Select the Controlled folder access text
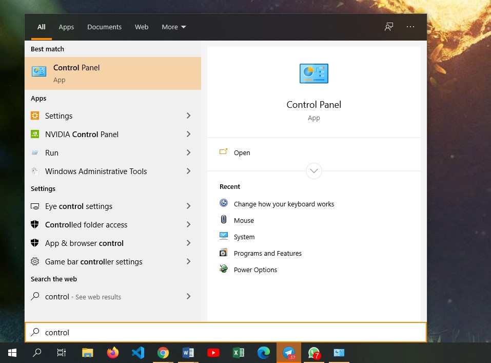Viewport: 491px width, 363px height. pos(86,225)
